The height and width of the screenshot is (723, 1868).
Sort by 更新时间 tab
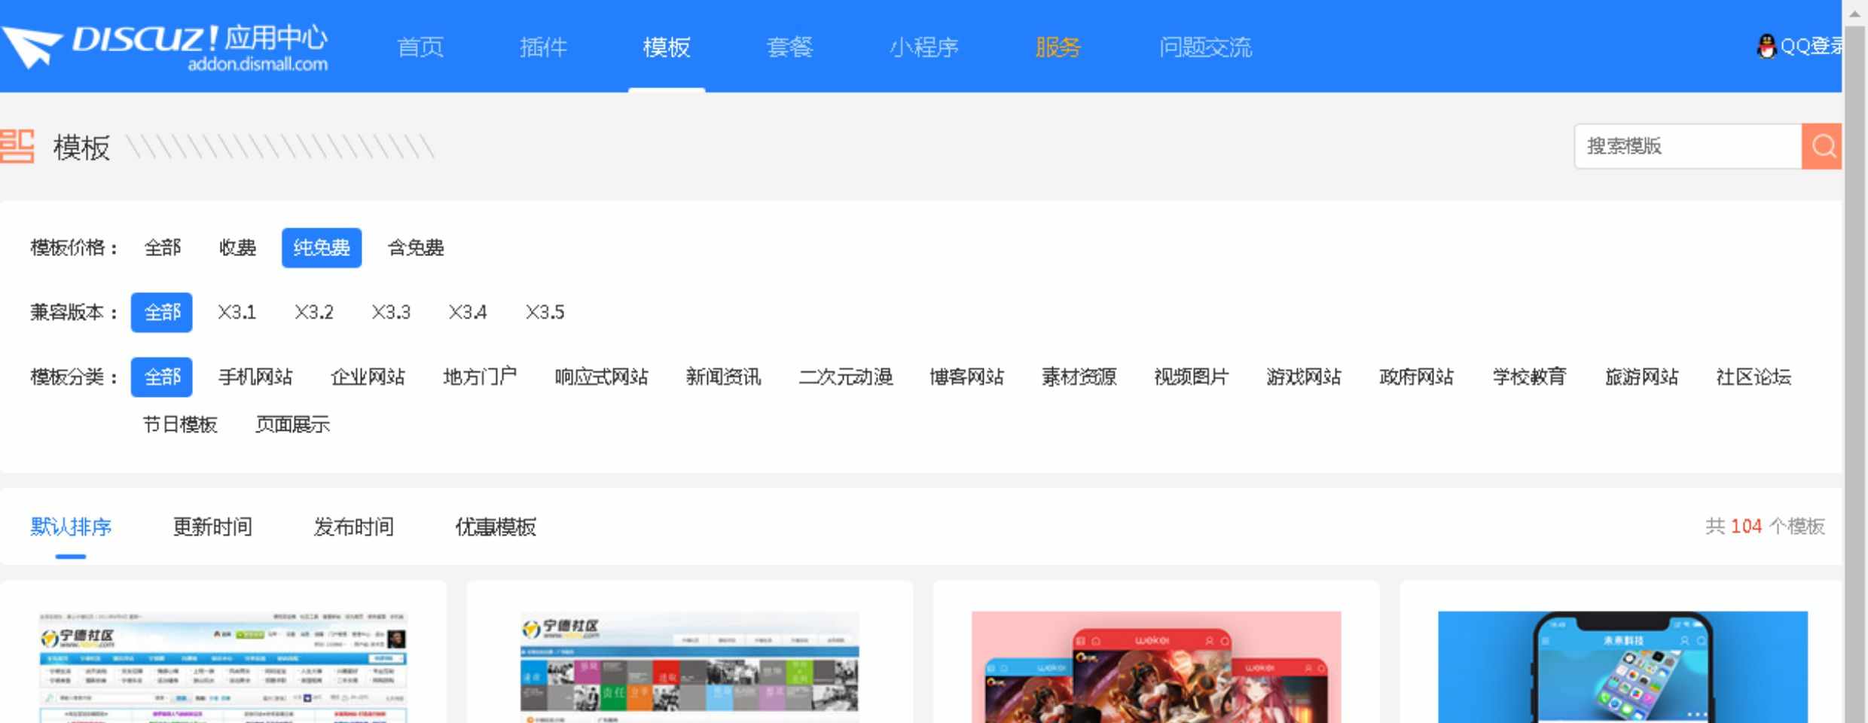(212, 527)
